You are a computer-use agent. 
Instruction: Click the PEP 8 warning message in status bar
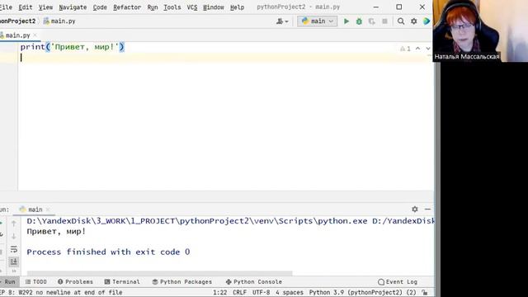(61, 292)
